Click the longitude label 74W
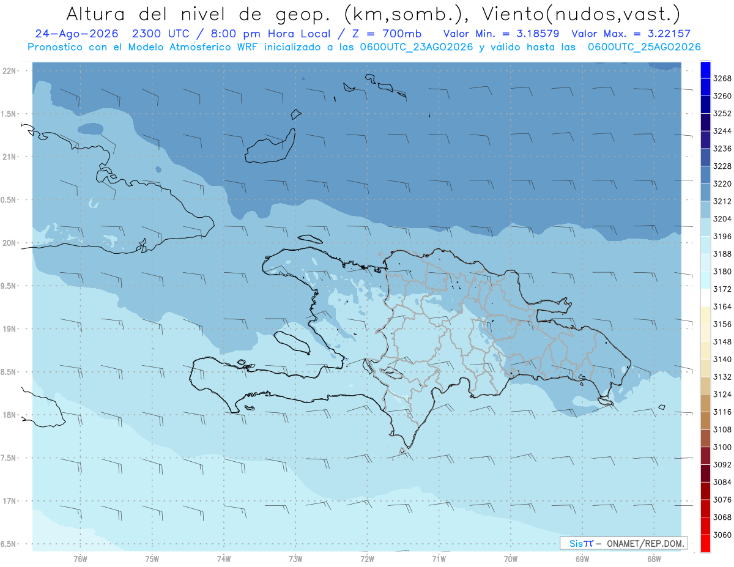The image size is (734, 567). click(224, 559)
